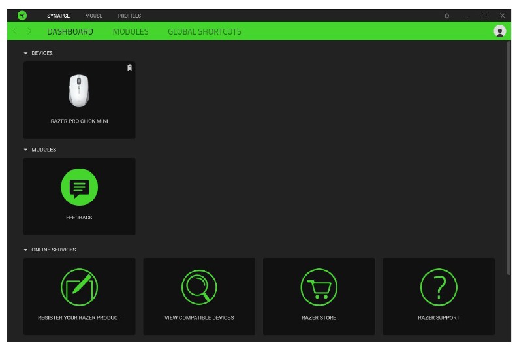The image size is (517, 356).
Task: Click the Razer Pro Click Mini label
Action: coord(79,121)
